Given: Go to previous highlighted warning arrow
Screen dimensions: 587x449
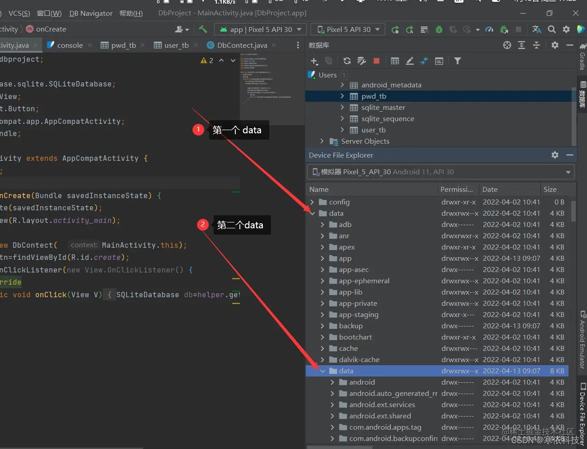Looking at the screenshot, I should pos(221,60).
